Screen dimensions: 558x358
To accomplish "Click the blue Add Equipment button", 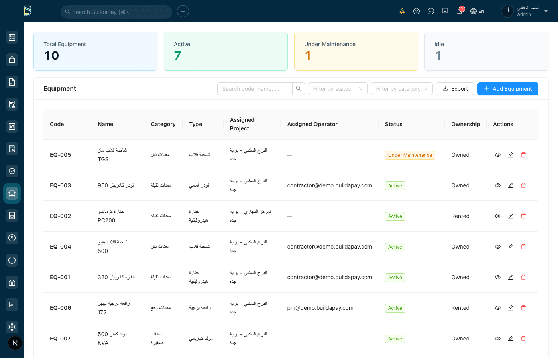I will pos(508,89).
